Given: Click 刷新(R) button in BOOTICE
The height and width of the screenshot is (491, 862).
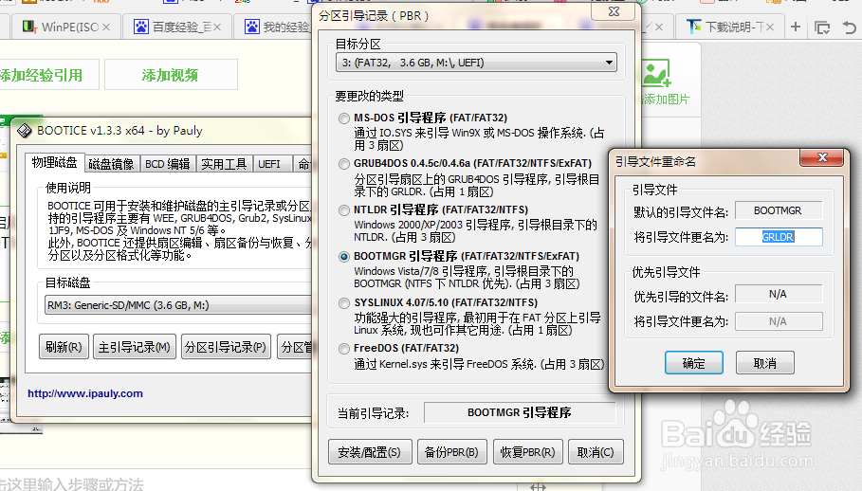Looking at the screenshot, I should [64, 347].
